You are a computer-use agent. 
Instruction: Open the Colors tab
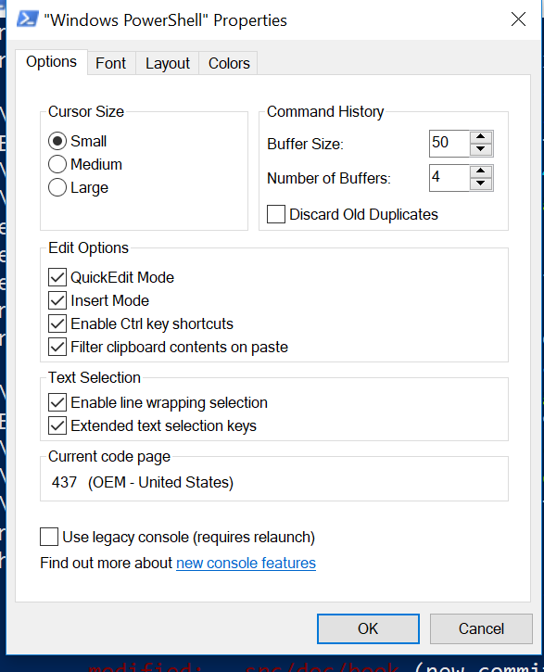pos(229,63)
